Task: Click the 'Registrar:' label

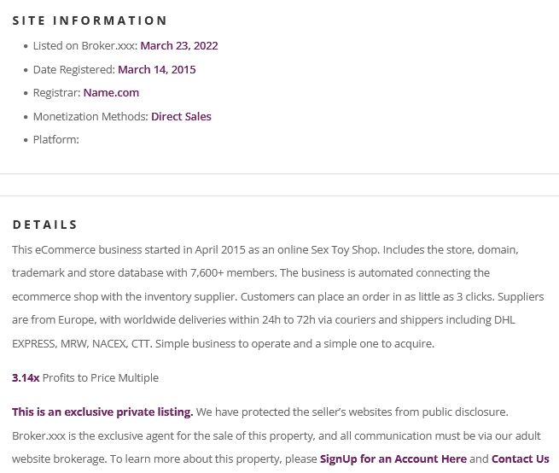Action: coord(56,93)
